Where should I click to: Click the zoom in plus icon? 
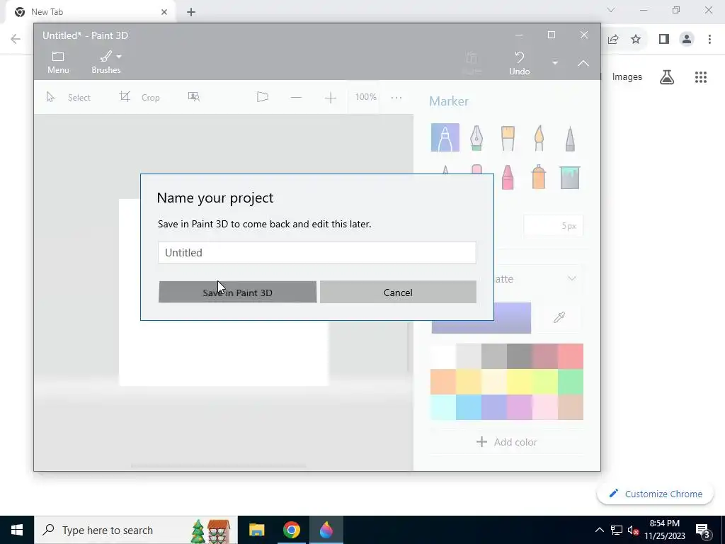330,97
